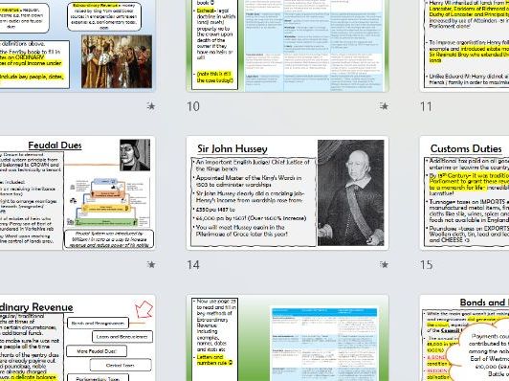Select the Feudal Dues slide thumbnail
The image size is (509, 381).
[x=77, y=193]
